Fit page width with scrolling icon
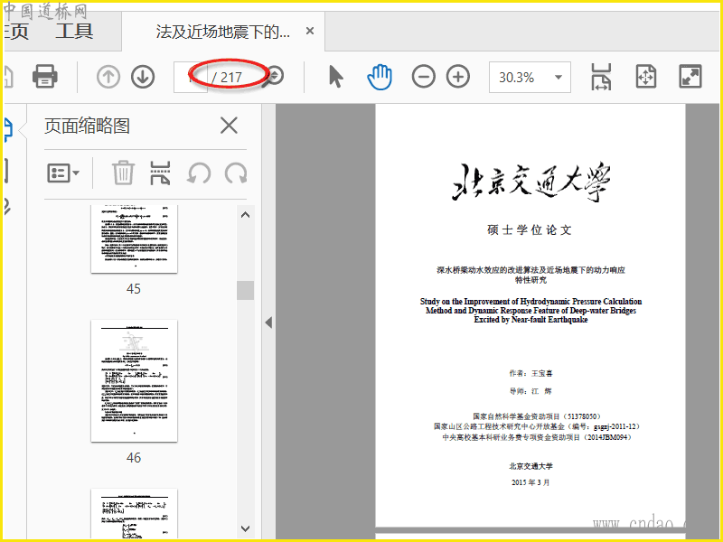This screenshot has height=542, width=723. (601, 77)
